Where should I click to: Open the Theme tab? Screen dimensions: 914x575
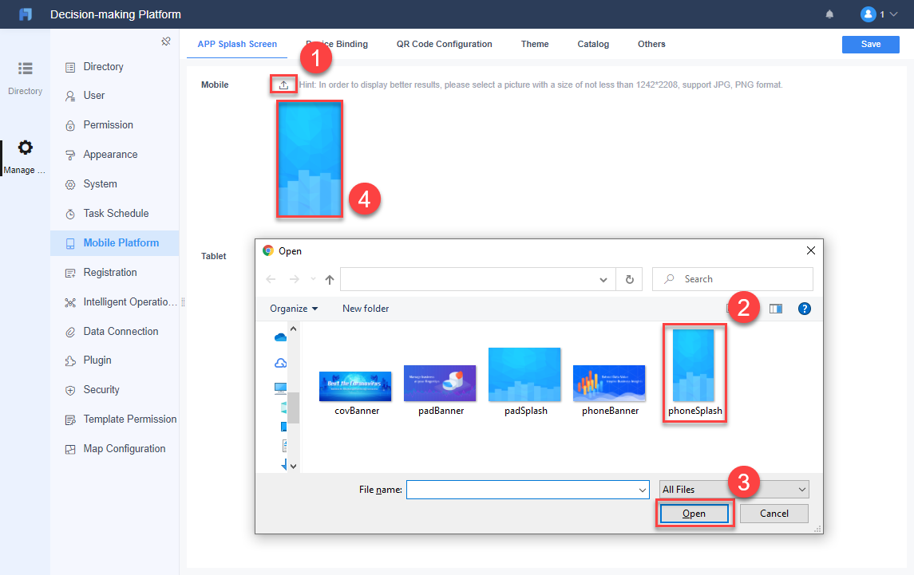534,44
